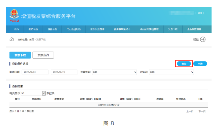The height and width of the screenshot is (131, 220).
Task: Click the 开票(填发)日期止 column header
Action: 130,99
